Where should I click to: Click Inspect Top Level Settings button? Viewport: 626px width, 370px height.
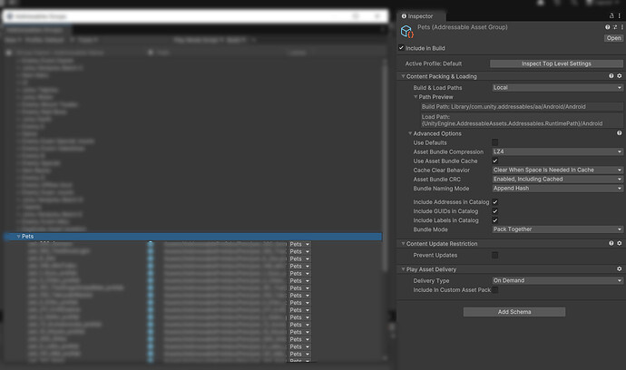pyautogui.click(x=556, y=63)
